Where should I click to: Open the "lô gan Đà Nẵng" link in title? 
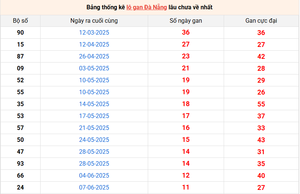point(146,7)
